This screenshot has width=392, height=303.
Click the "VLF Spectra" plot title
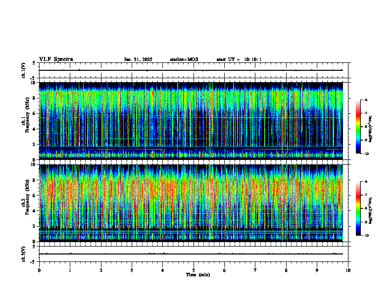pyautogui.click(x=56, y=59)
